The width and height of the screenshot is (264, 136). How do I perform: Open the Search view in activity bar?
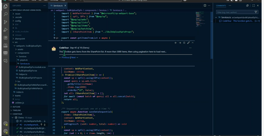pos(5,14)
